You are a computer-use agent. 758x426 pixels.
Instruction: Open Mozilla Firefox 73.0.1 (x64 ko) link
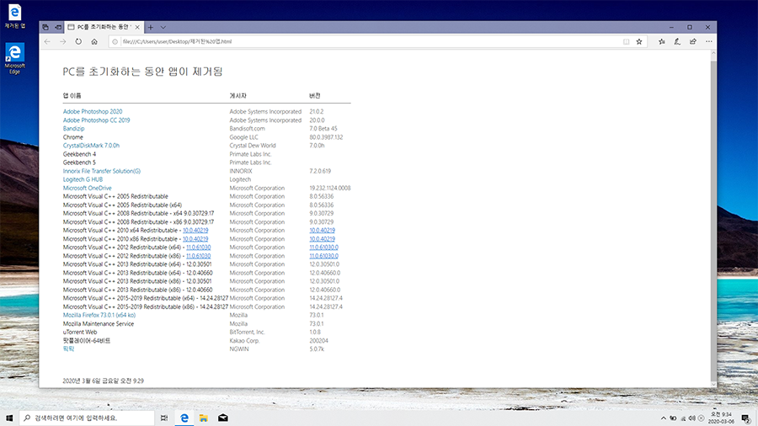99,315
